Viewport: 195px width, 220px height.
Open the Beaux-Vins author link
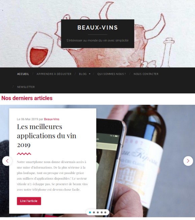(x=51, y=119)
